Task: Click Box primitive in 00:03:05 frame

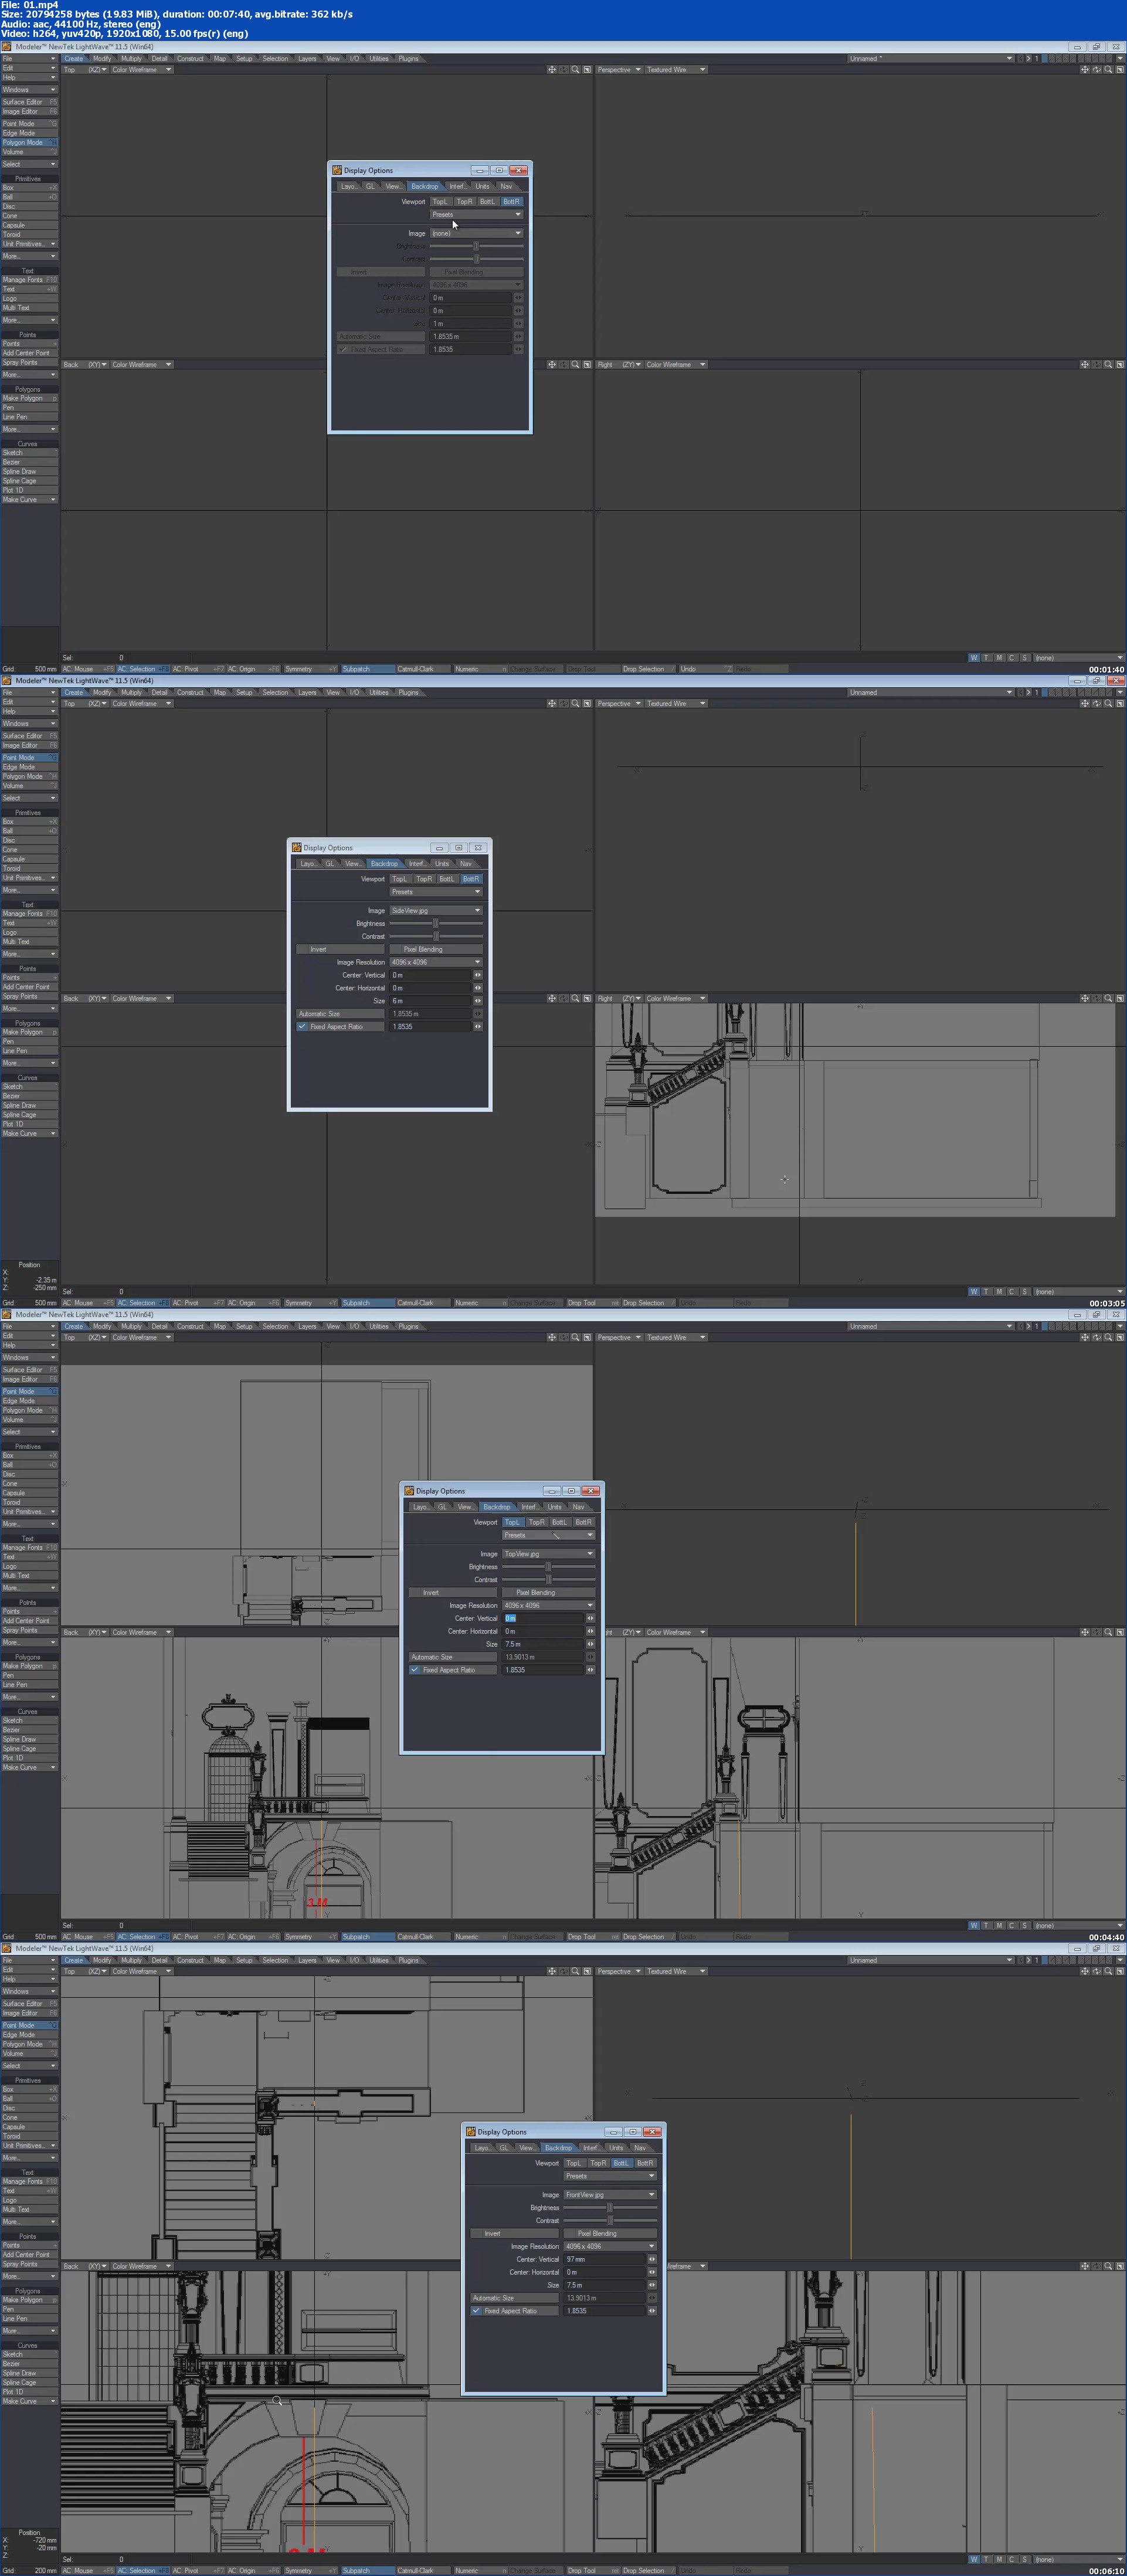Action: tap(29, 822)
